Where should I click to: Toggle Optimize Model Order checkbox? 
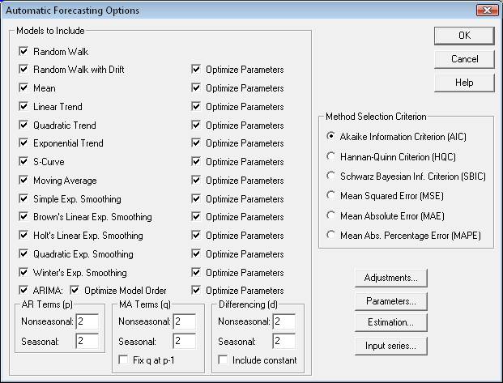(x=75, y=291)
